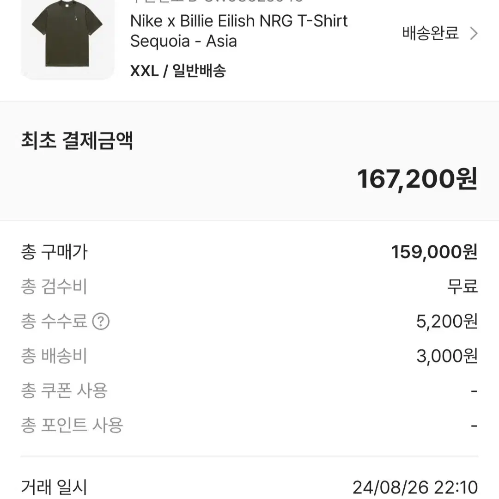Tap the 총 검수비 inspection fee label
Viewport: 499px width, 499px height.
(x=54, y=287)
